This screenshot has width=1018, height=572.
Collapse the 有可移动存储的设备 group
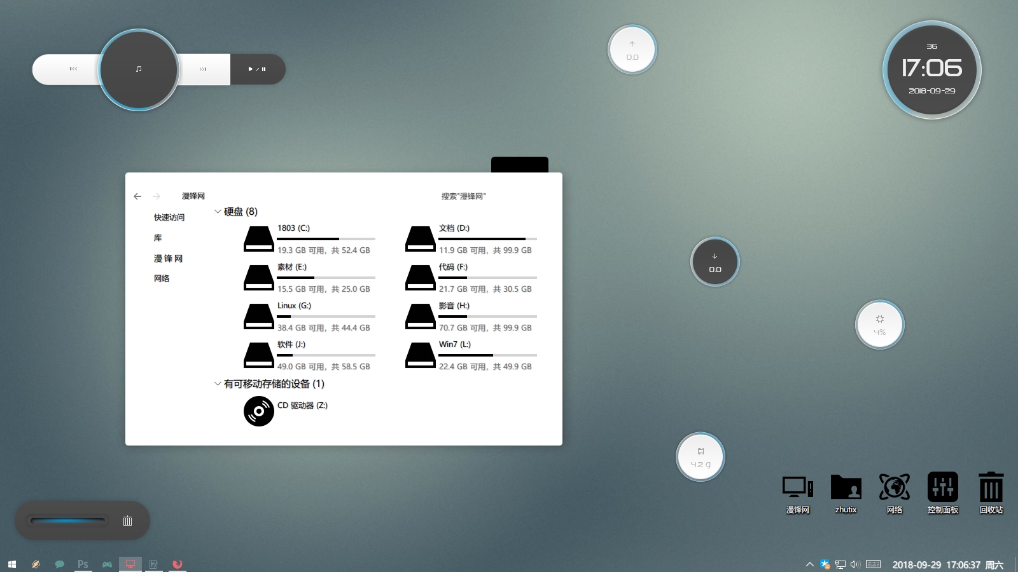coord(218,384)
